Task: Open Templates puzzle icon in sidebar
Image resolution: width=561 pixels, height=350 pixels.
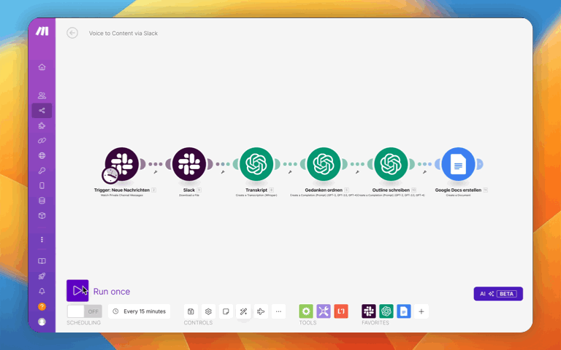Action: [42, 125]
